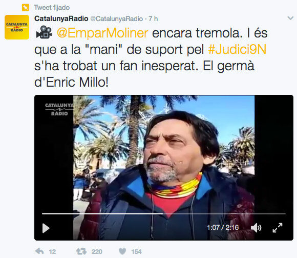Viewport: 297px width, 258px height.
Task: Mute the video with the speaker icon
Action: click(x=256, y=228)
